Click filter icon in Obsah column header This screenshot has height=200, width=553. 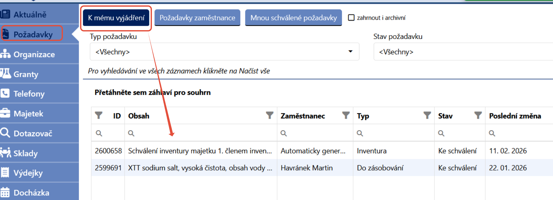(x=270, y=116)
